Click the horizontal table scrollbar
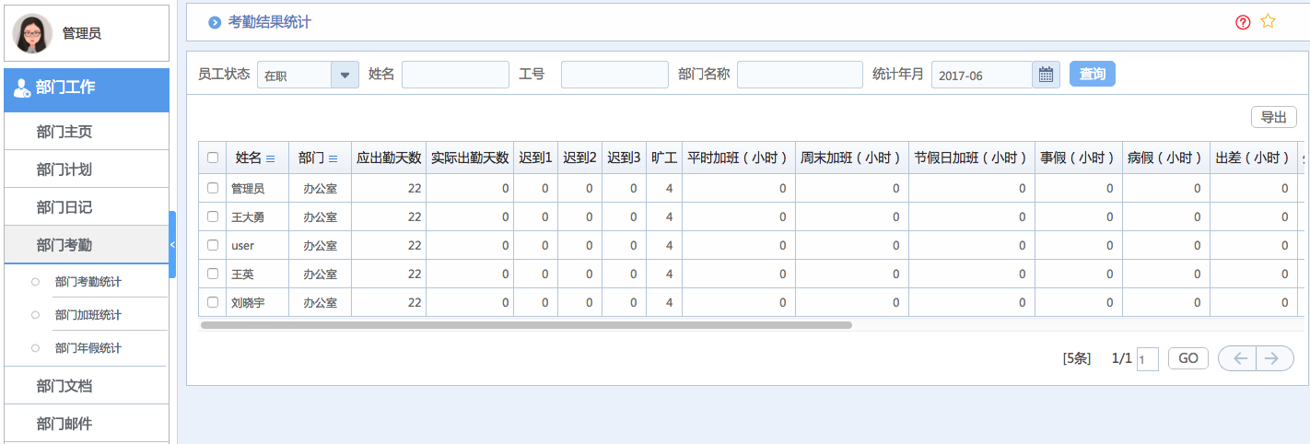 tap(525, 325)
